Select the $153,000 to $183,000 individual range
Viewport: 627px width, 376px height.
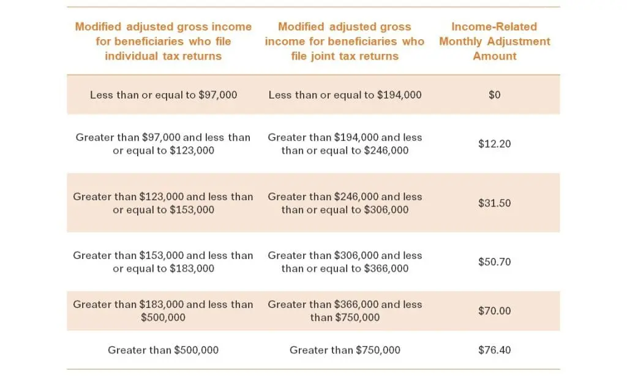[x=163, y=261]
